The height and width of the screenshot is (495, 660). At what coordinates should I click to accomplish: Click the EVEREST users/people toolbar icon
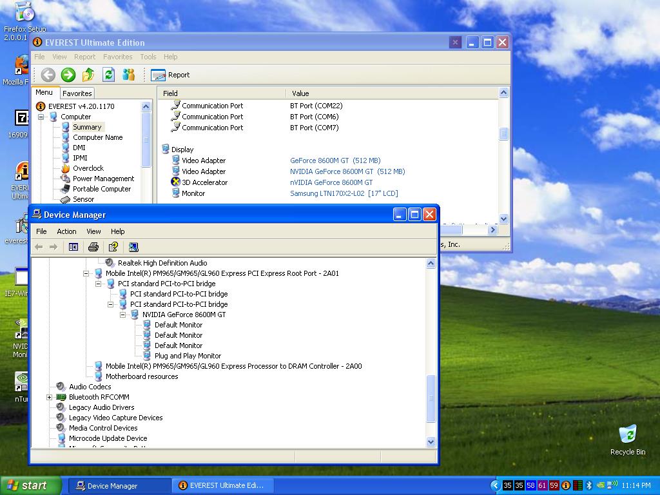tap(129, 75)
